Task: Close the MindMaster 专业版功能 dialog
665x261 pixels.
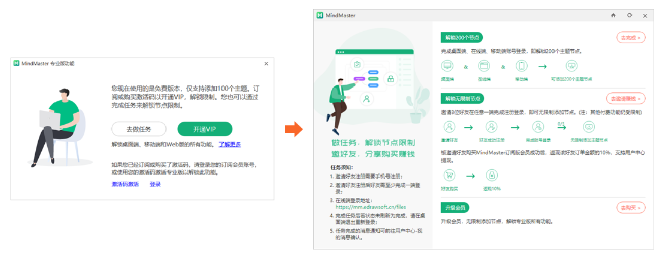Action: click(266, 64)
